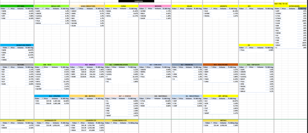Expand the KWEB row in CHINA ETF
Viewport: 308px width, 133px height.
[x=1, y=128]
